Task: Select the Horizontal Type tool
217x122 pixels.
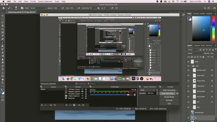Action: click(x=2, y=69)
